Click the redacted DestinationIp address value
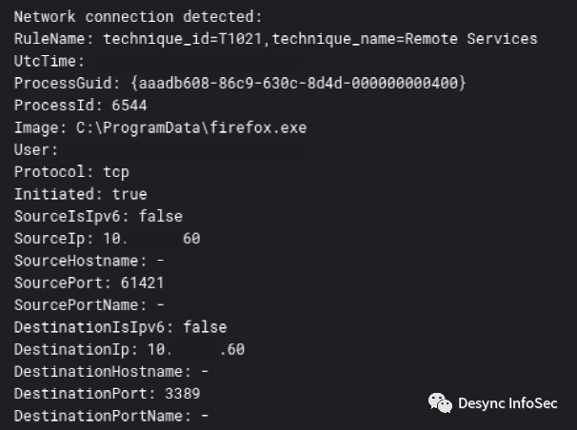This screenshot has height=430, width=577. coord(196,349)
